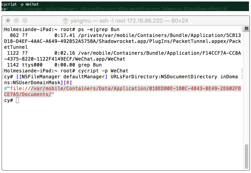Zoom the terminal window
Image resolution: width=251 pixels, height=173 pixels.
pos(25,21)
